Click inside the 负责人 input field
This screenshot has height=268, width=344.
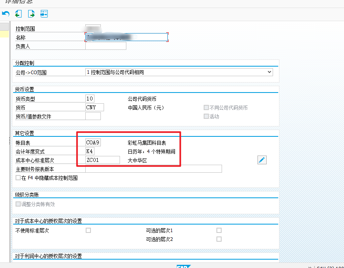pyautogui.click(x=106, y=45)
